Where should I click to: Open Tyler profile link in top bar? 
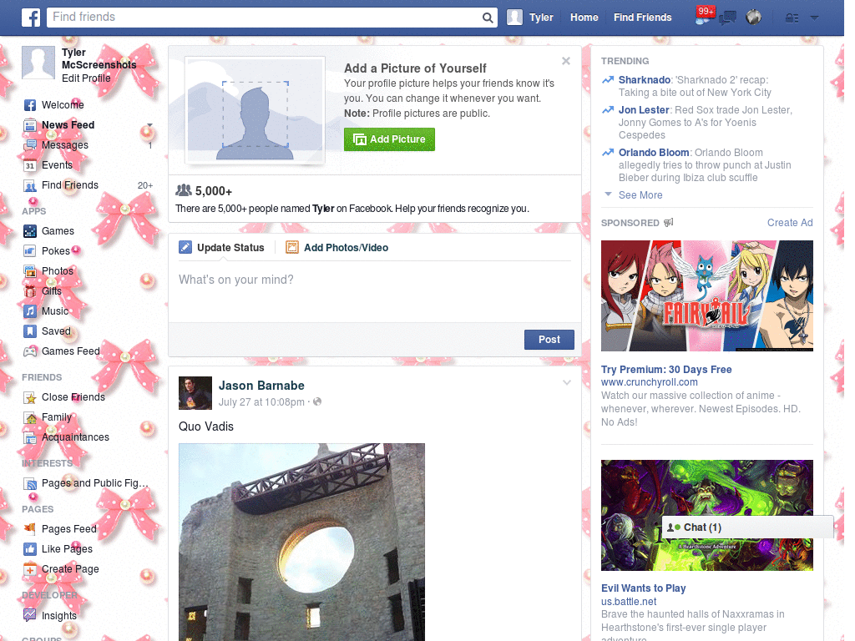click(541, 18)
